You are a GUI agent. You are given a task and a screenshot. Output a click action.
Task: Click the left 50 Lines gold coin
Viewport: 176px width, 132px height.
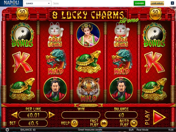22,14
